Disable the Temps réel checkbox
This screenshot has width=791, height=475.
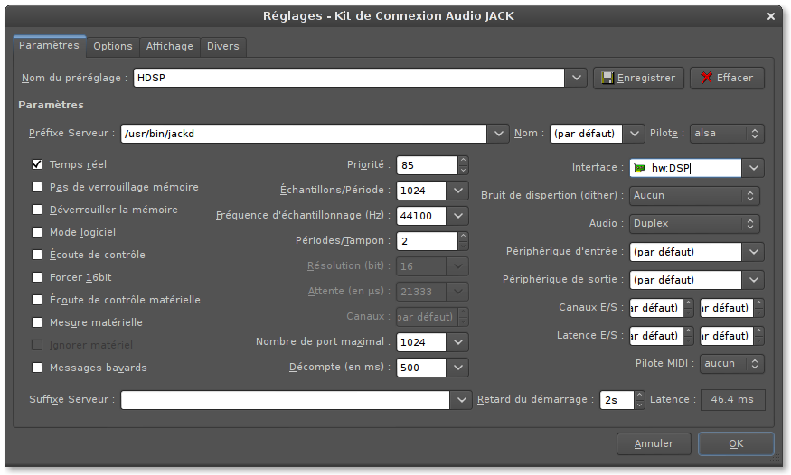click(37, 164)
